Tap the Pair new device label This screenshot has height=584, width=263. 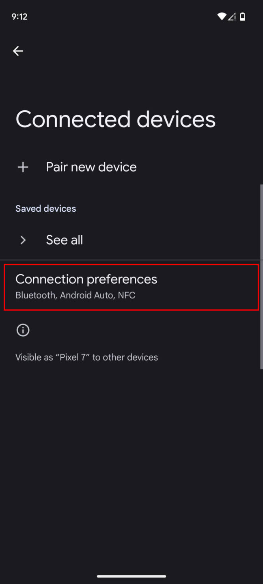coord(91,167)
